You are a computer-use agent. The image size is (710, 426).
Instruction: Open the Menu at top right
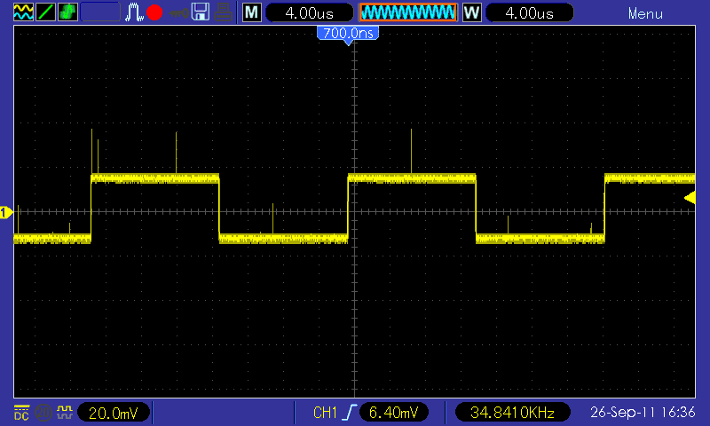coord(645,14)
